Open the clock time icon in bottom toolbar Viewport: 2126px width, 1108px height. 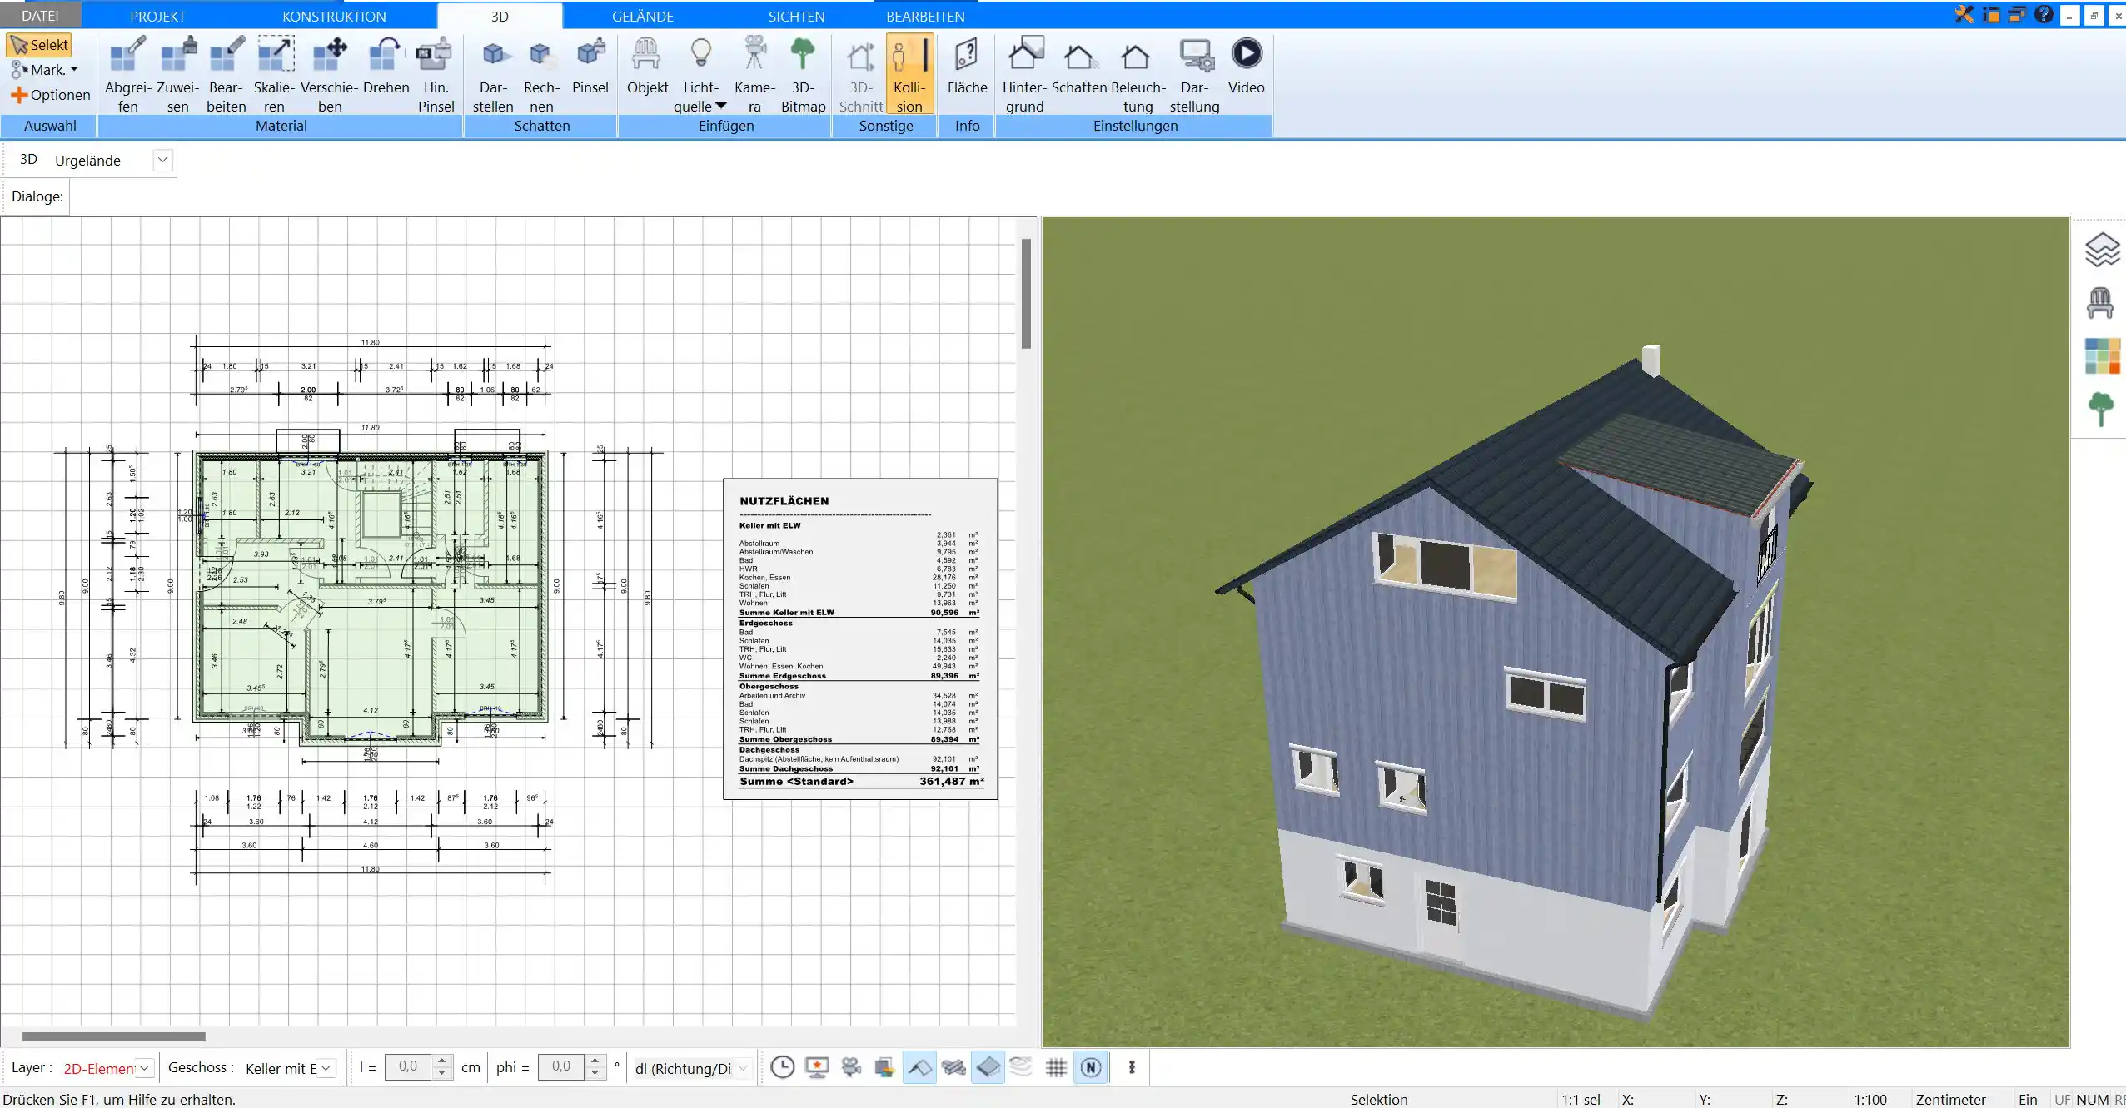782,1067
